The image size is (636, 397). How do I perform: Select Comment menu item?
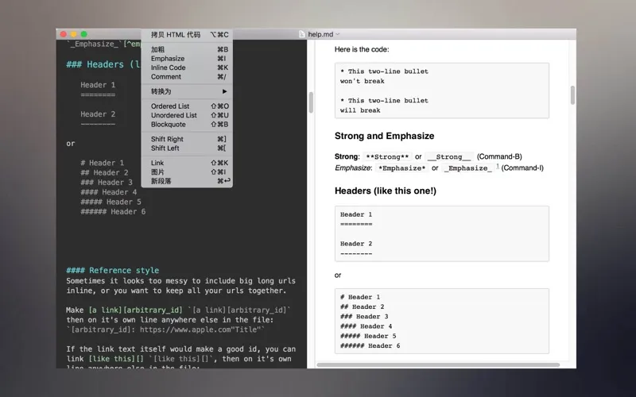point(187,76)
